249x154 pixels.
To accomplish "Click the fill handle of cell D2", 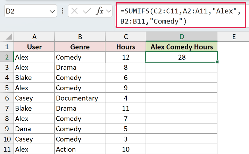I will pyautogui.click(x=217, y=62).
